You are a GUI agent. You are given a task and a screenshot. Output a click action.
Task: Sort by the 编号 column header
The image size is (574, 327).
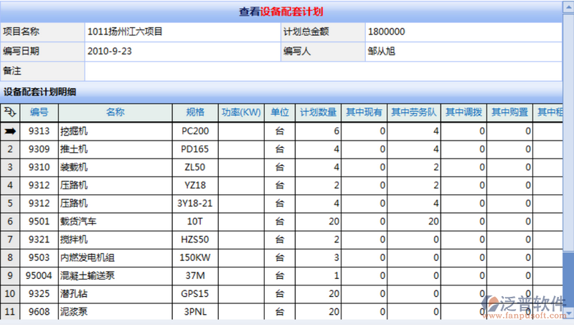pos(39,113)
